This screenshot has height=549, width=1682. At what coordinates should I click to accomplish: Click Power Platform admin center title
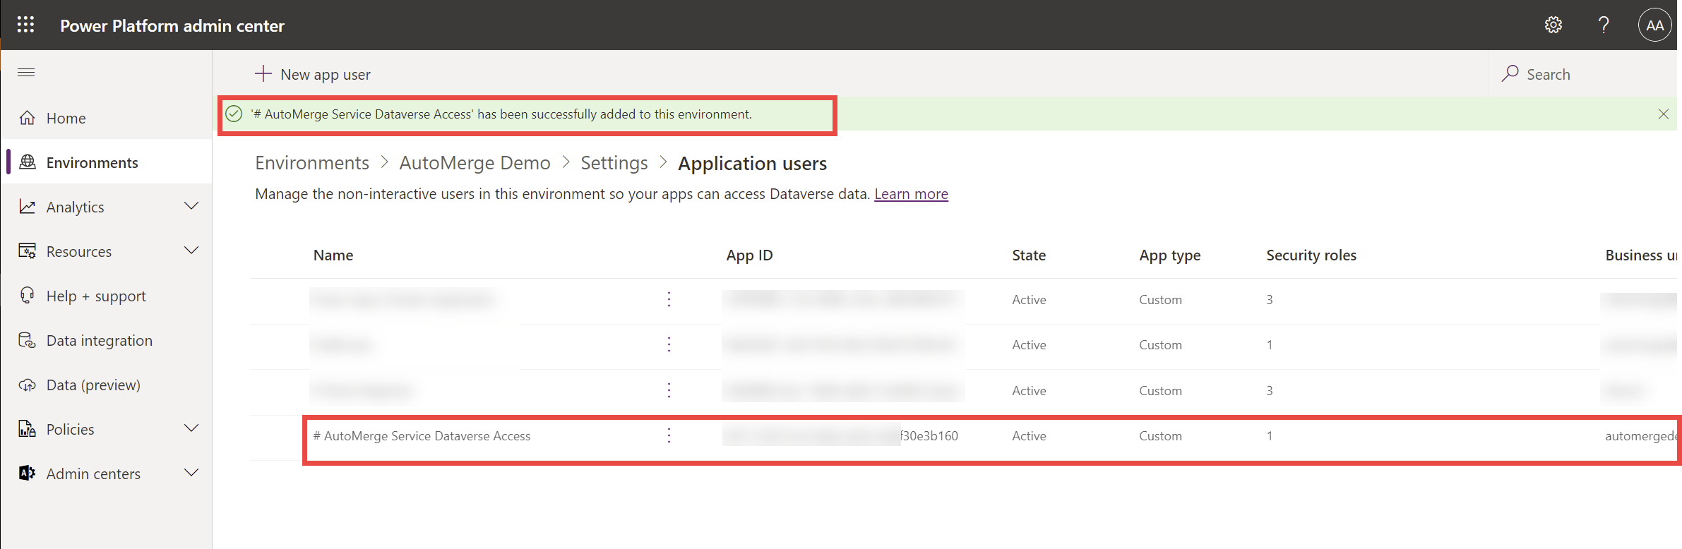[x=172, y=25]
